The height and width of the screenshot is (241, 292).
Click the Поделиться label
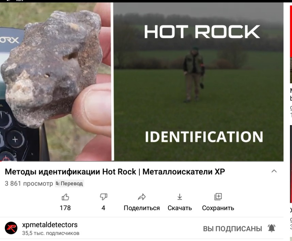pyautogui.click(x=142, y=208)
